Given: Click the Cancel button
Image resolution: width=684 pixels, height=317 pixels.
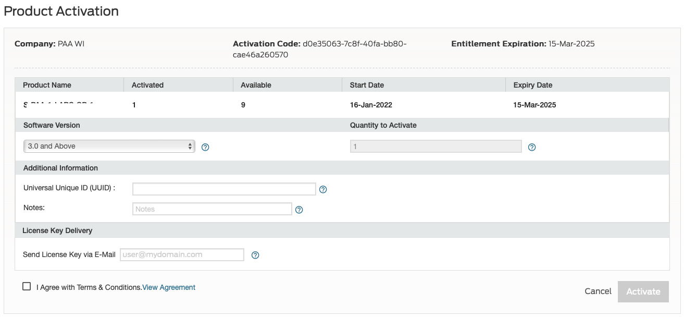Looking at the screenshot, I should (598, 291).
